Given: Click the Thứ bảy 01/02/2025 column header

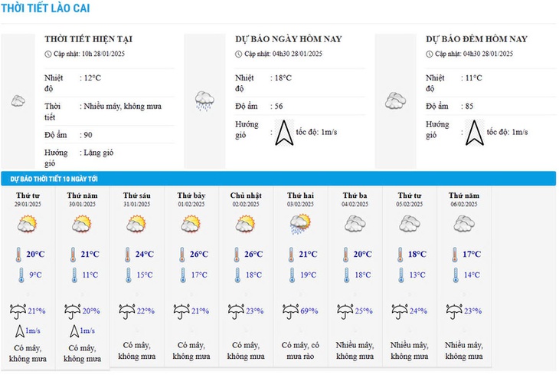Looking at the screenshot, I should pos(191,199).
